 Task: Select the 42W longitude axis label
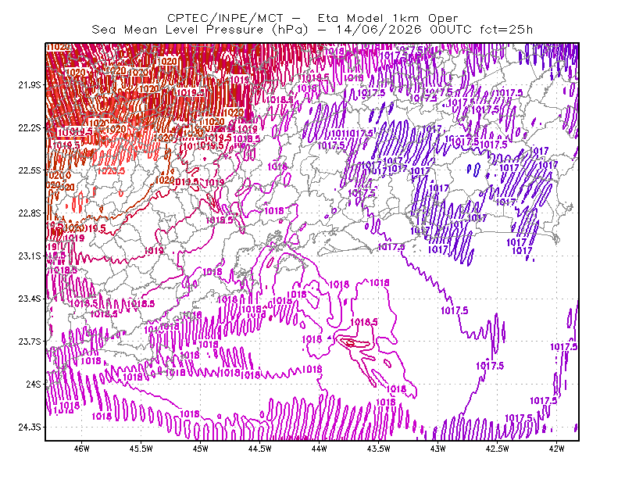[556, 449]
